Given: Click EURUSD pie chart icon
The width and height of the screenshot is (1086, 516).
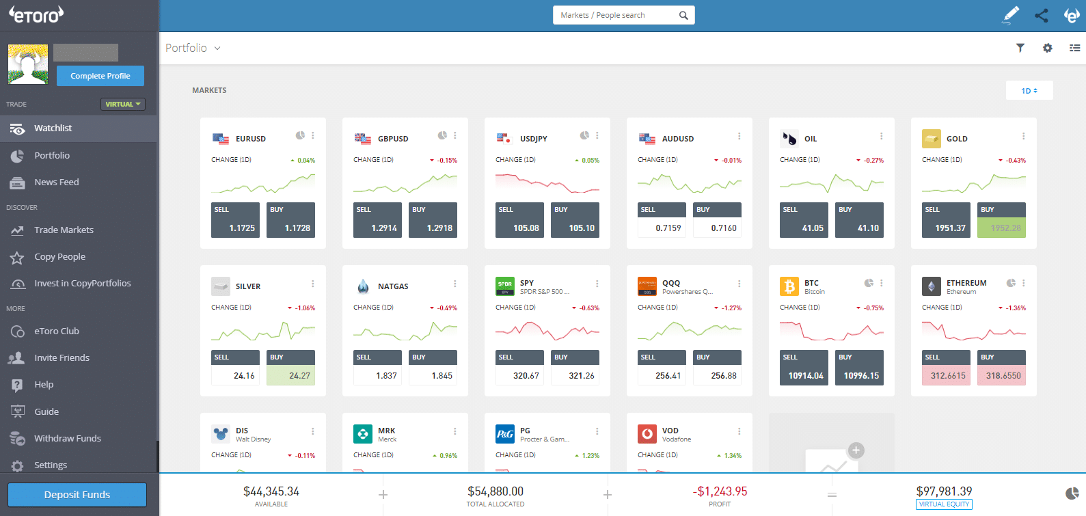Looking at the screenshot, I should pyautogui.click(x=300, y=135).
